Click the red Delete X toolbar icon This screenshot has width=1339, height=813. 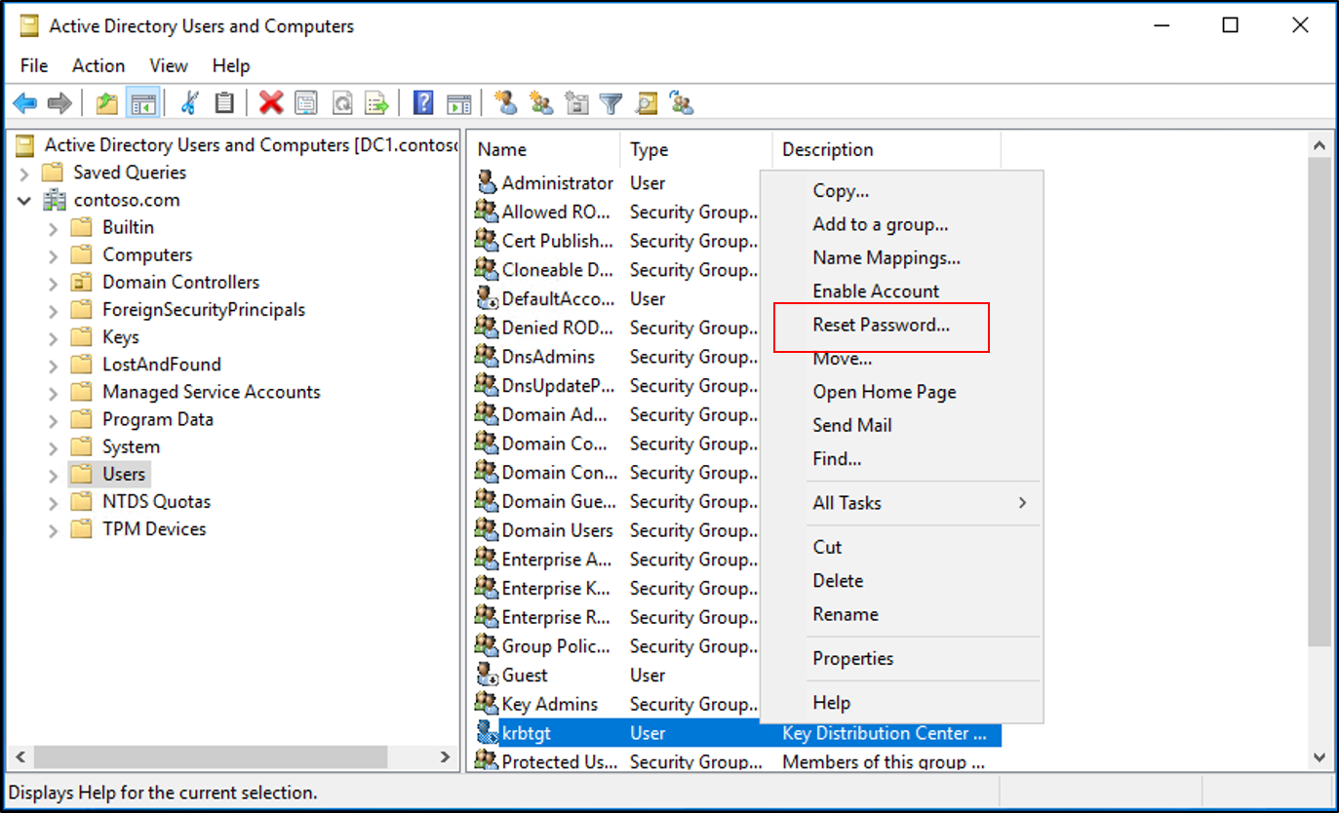(271, 103)
